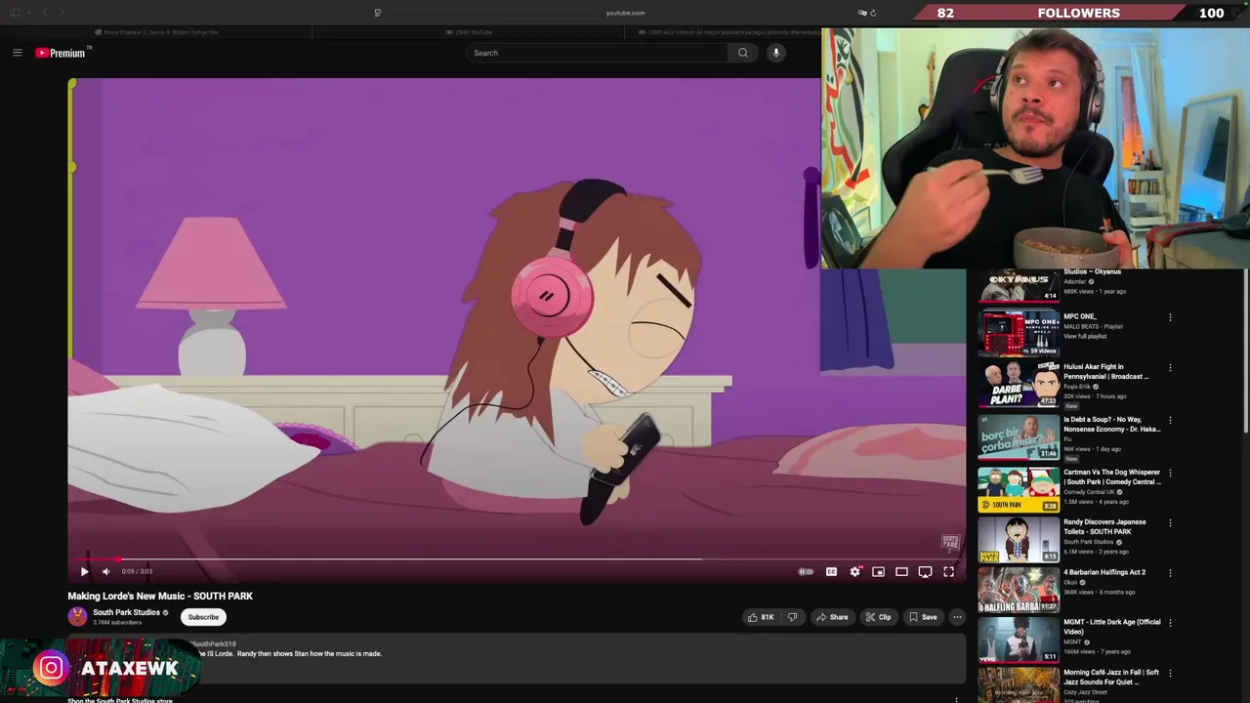Image resolution: width=1250 pixels, height=703 pixels.
Task: Open options menu for MGMT Little Dark Age
Action: point(1170,624)
